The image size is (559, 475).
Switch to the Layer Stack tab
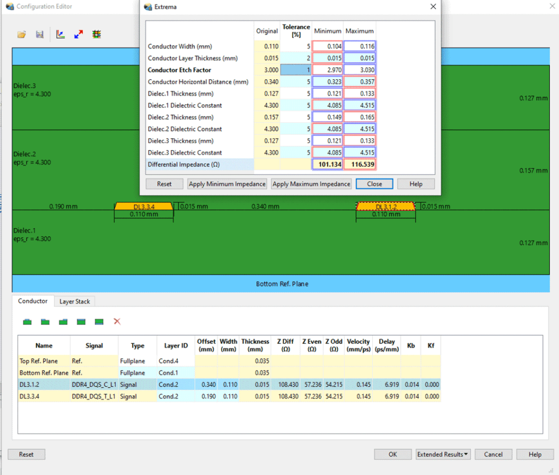(x=74, y=301)
